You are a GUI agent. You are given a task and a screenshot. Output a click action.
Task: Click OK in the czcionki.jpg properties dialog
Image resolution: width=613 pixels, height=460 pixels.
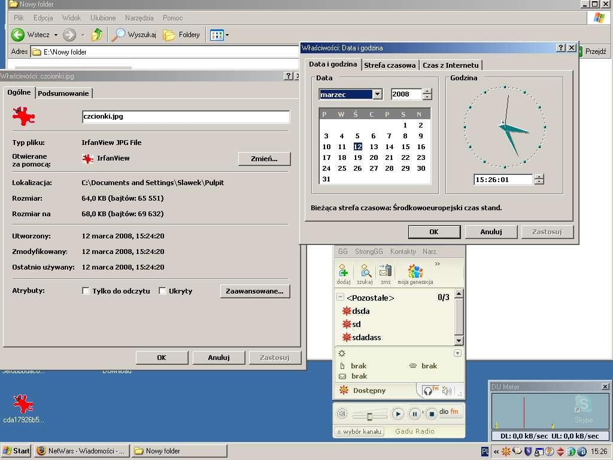click(x=162, y=358)
